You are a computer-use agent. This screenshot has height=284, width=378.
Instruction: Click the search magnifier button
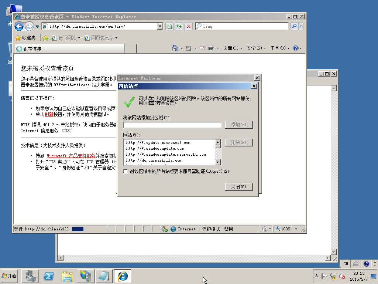[x=294, y=26]
